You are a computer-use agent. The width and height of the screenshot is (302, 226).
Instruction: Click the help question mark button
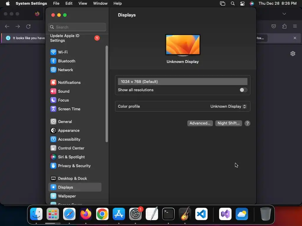tap(247, 123)
